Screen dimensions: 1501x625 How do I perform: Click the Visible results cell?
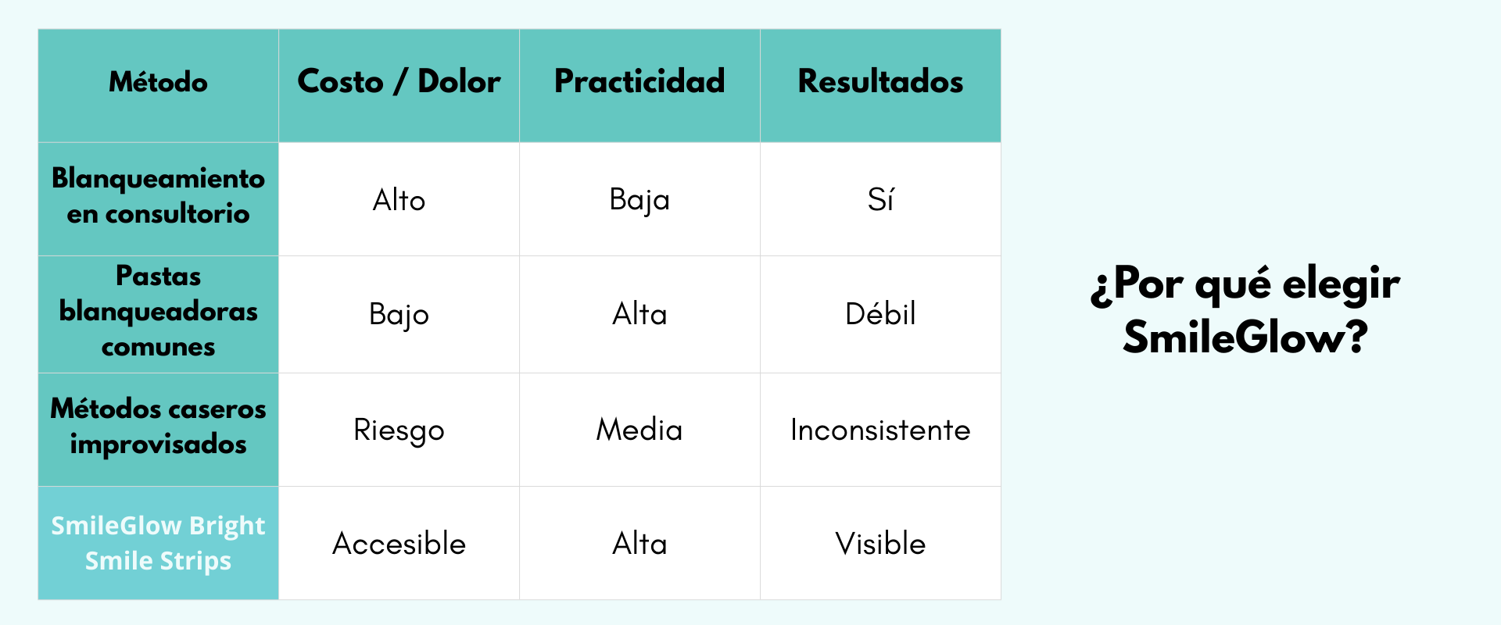880,544
